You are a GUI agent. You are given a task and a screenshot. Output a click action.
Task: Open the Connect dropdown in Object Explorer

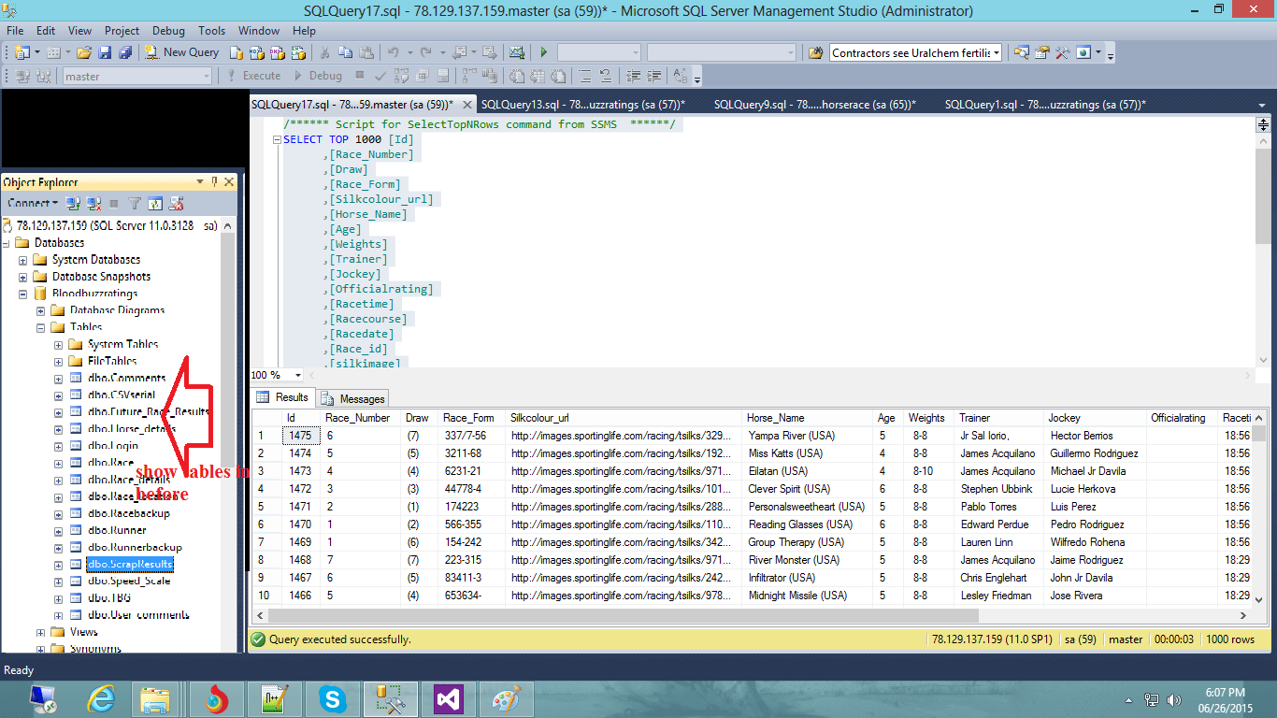(x=33, y=203)
